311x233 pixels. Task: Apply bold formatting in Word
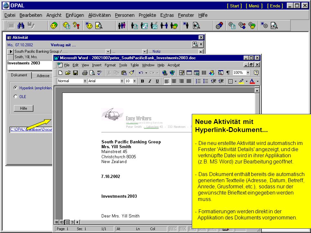[x=142, y=81]
